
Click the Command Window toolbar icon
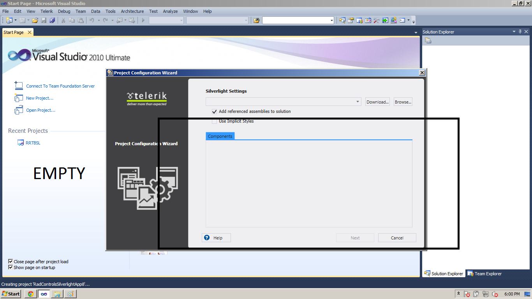tap(402, 20)
